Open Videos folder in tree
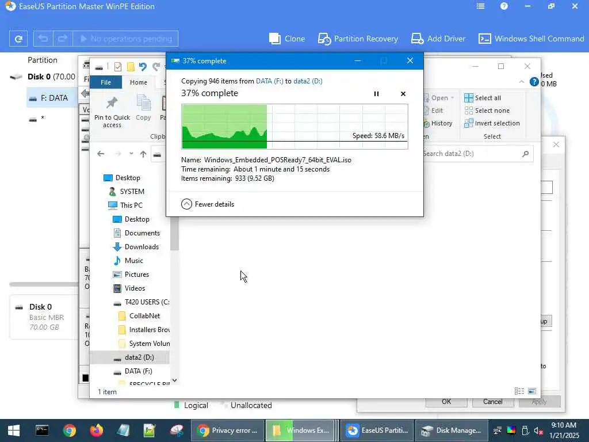Image resolution: width=589 pixels, height=442 pixels. (x=129, y=288)
